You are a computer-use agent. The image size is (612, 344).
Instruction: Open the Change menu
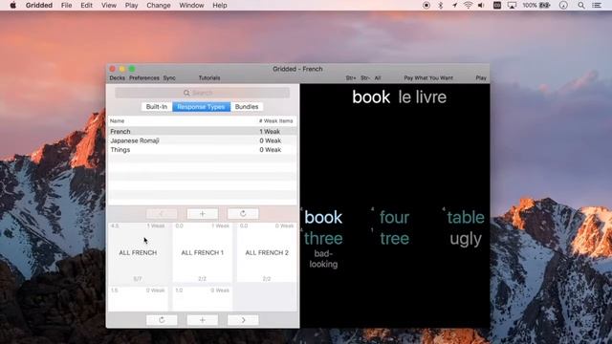(159, 5)
